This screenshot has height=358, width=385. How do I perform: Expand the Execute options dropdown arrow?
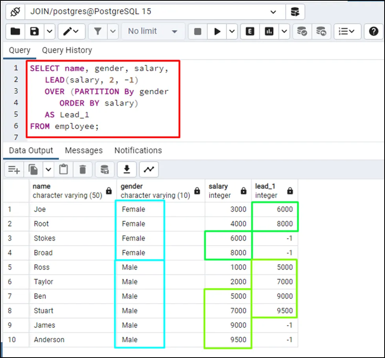pyautogui.click(x=232, y=31)
